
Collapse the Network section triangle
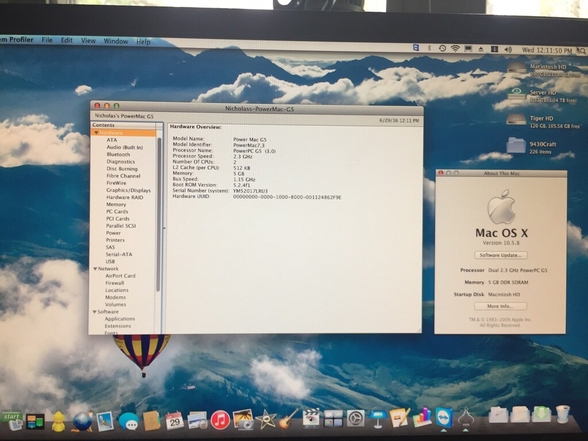tap(95, 269)
